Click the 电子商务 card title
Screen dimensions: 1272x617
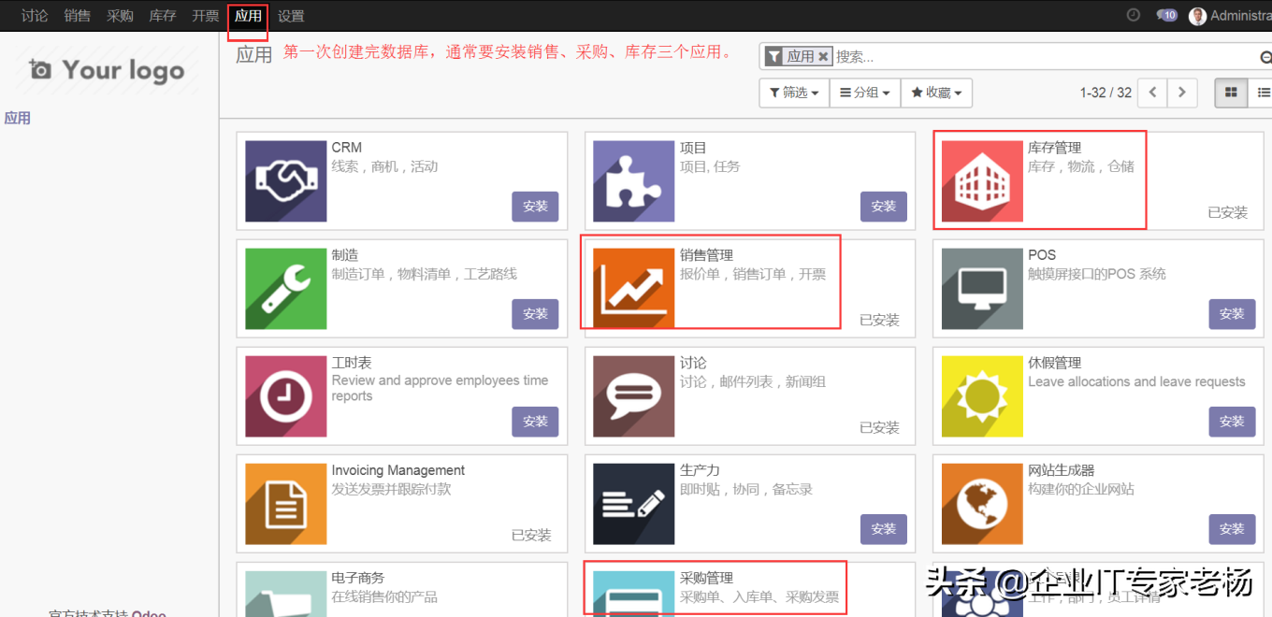[358, 578]
